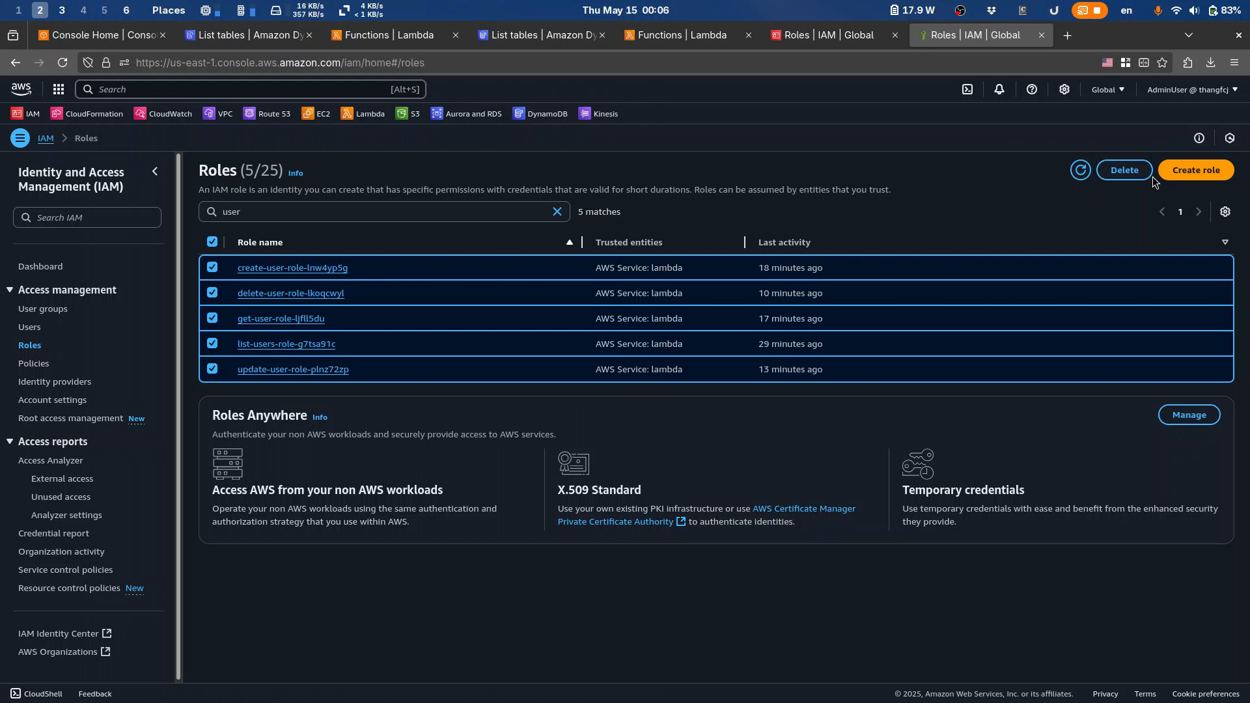Screen dimensions: 1250x703
Task: Delete the selected roles
Action: (x=1124, y=170)
